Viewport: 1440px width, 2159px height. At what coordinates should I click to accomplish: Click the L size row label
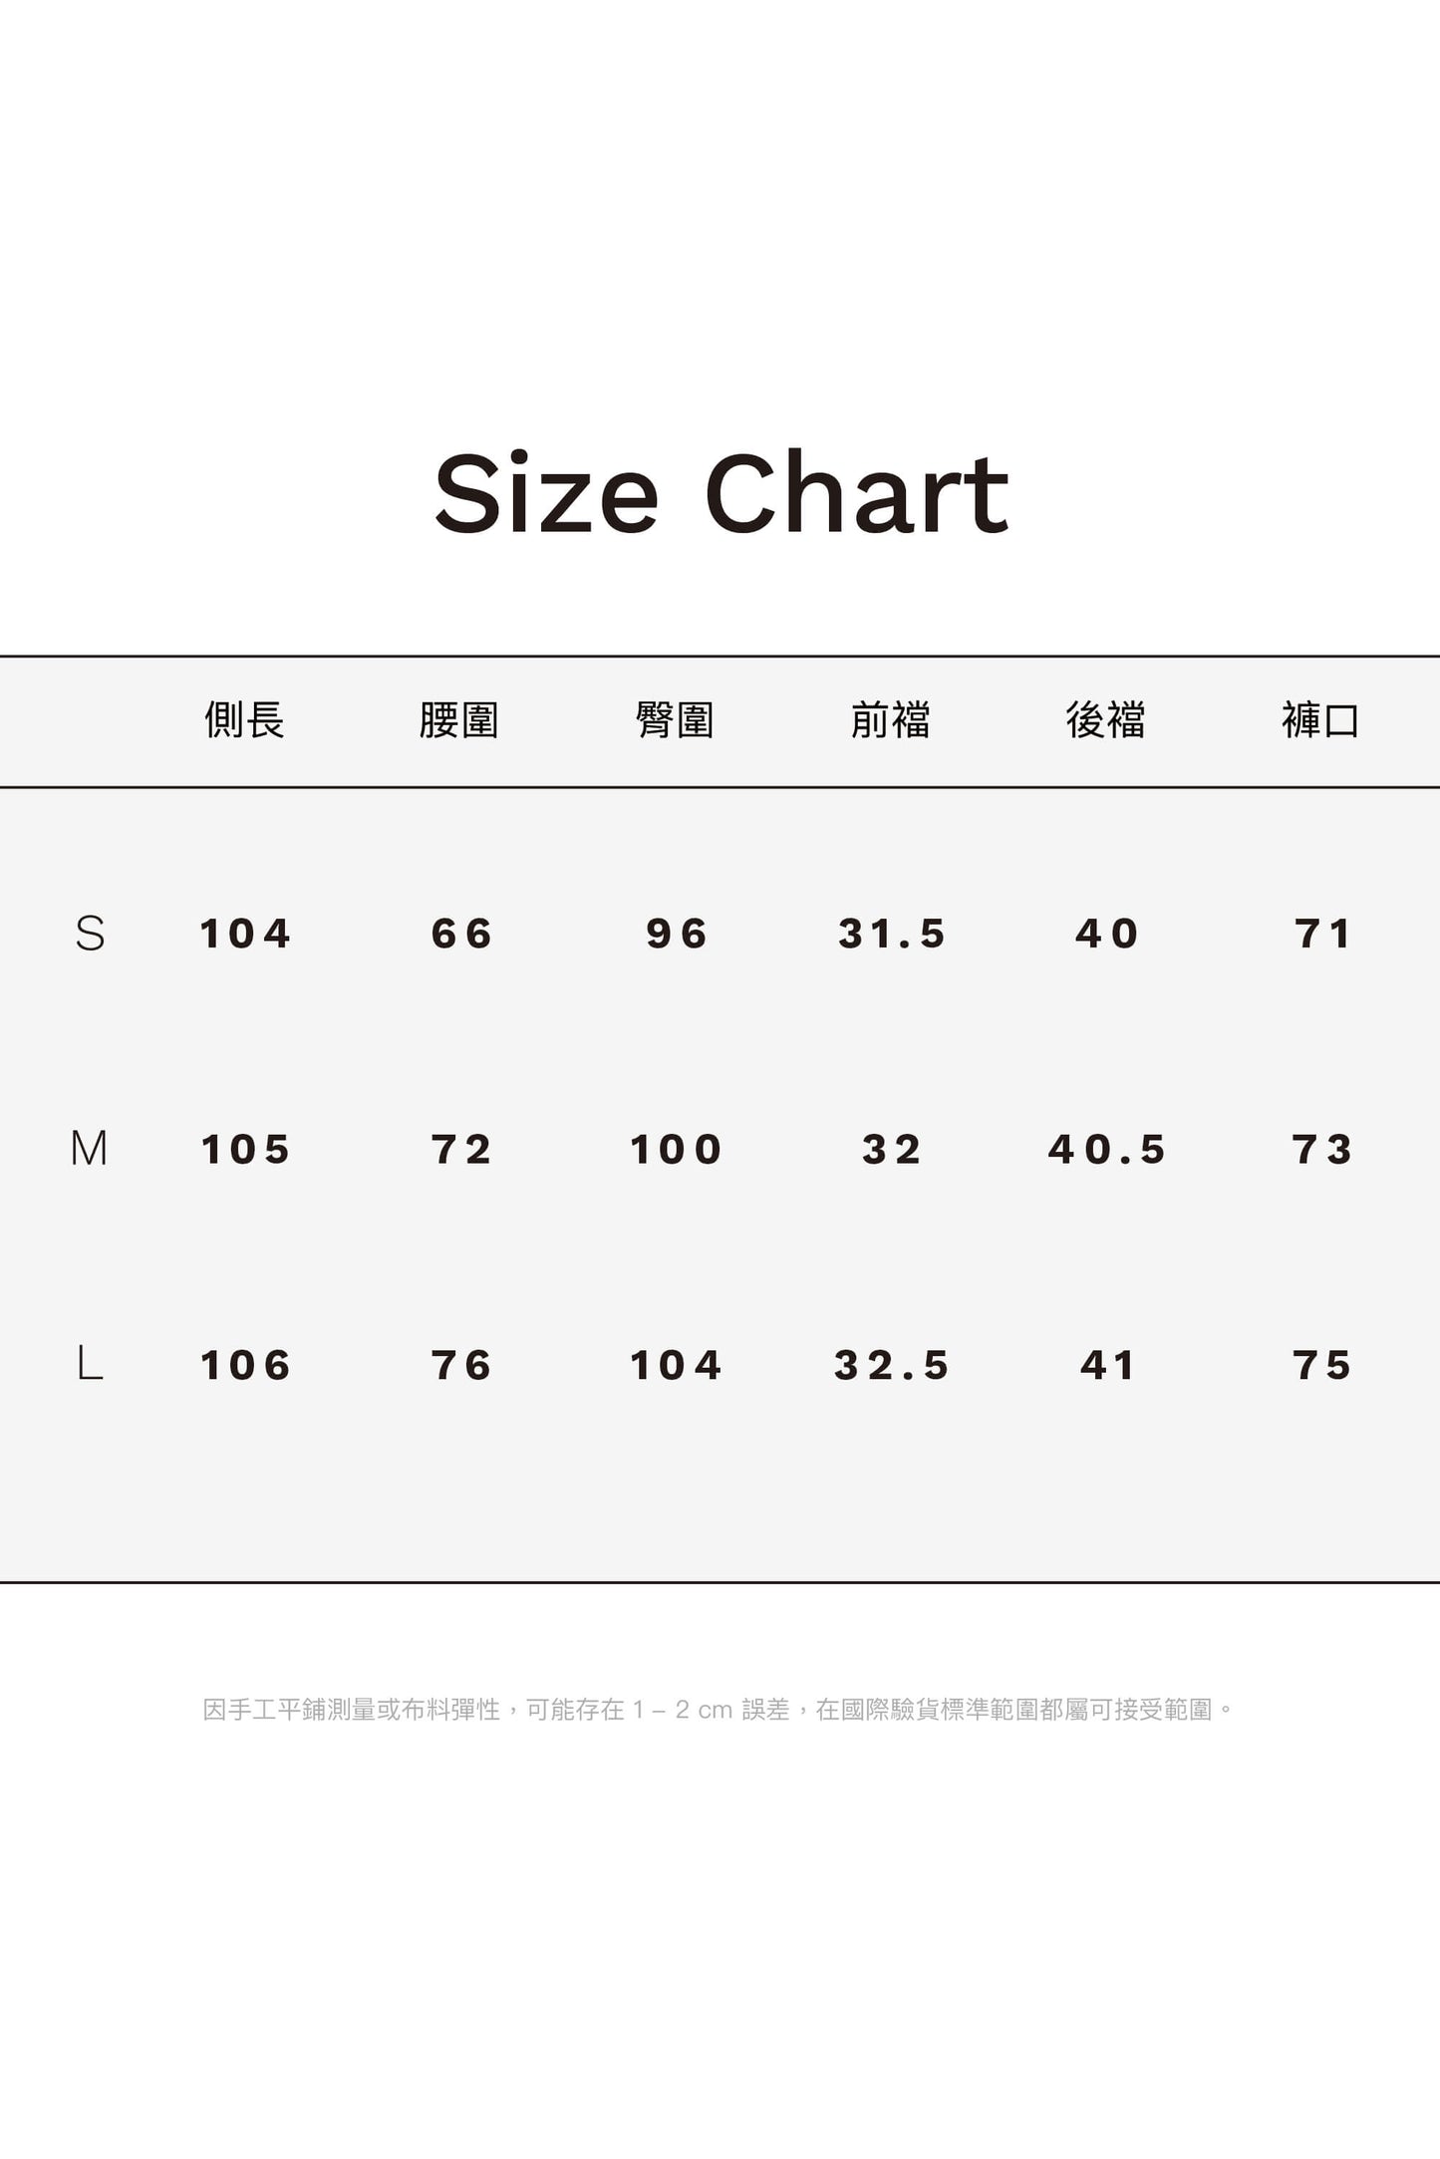pos(90,1364)
